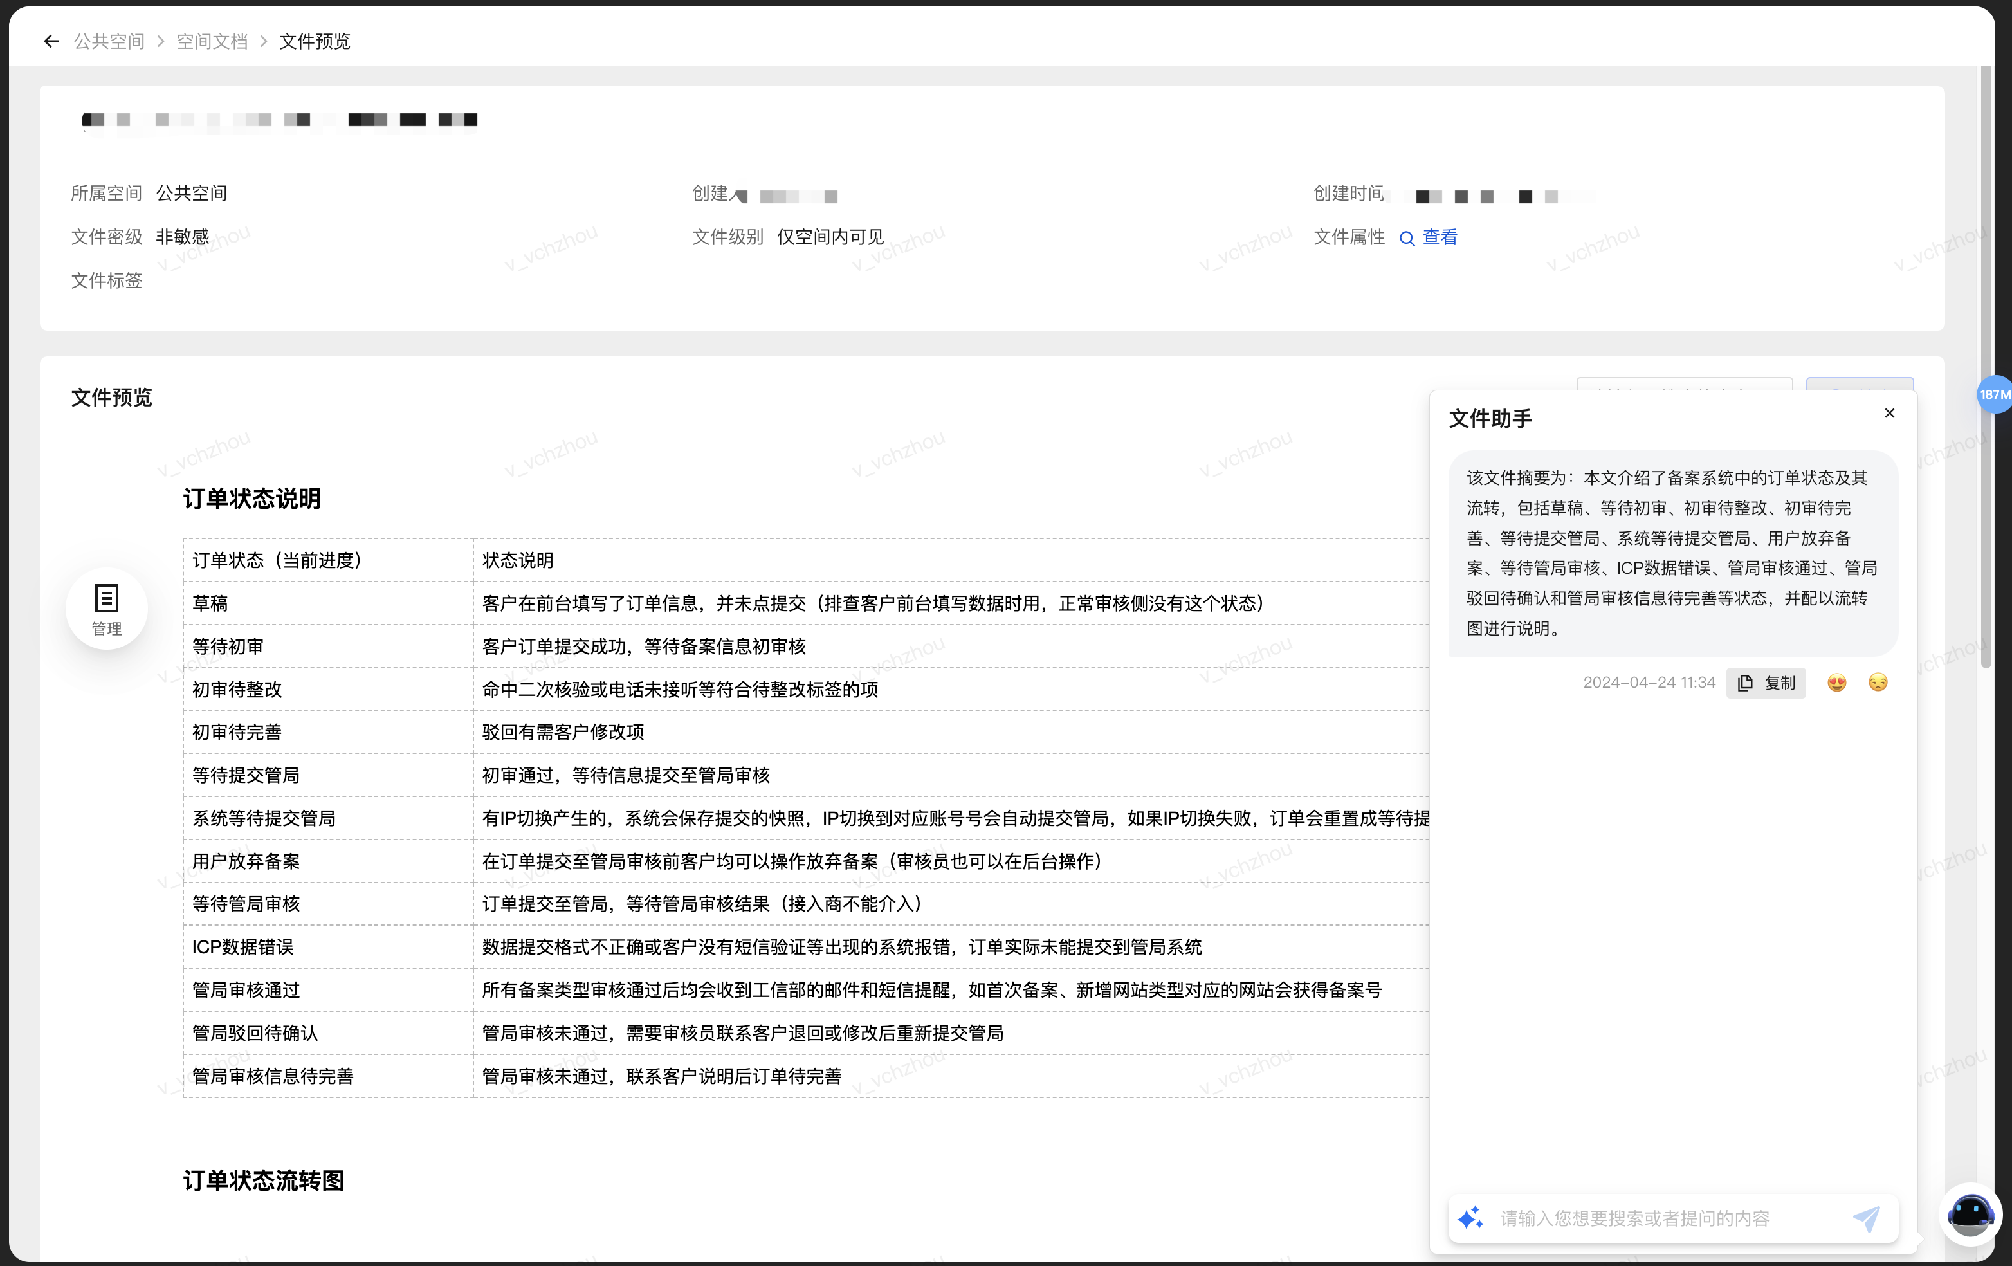The width and height of the screenshot is (2012, 1266).
Task: Click the 非敏感 file classification value
Action: click(182, 237)
